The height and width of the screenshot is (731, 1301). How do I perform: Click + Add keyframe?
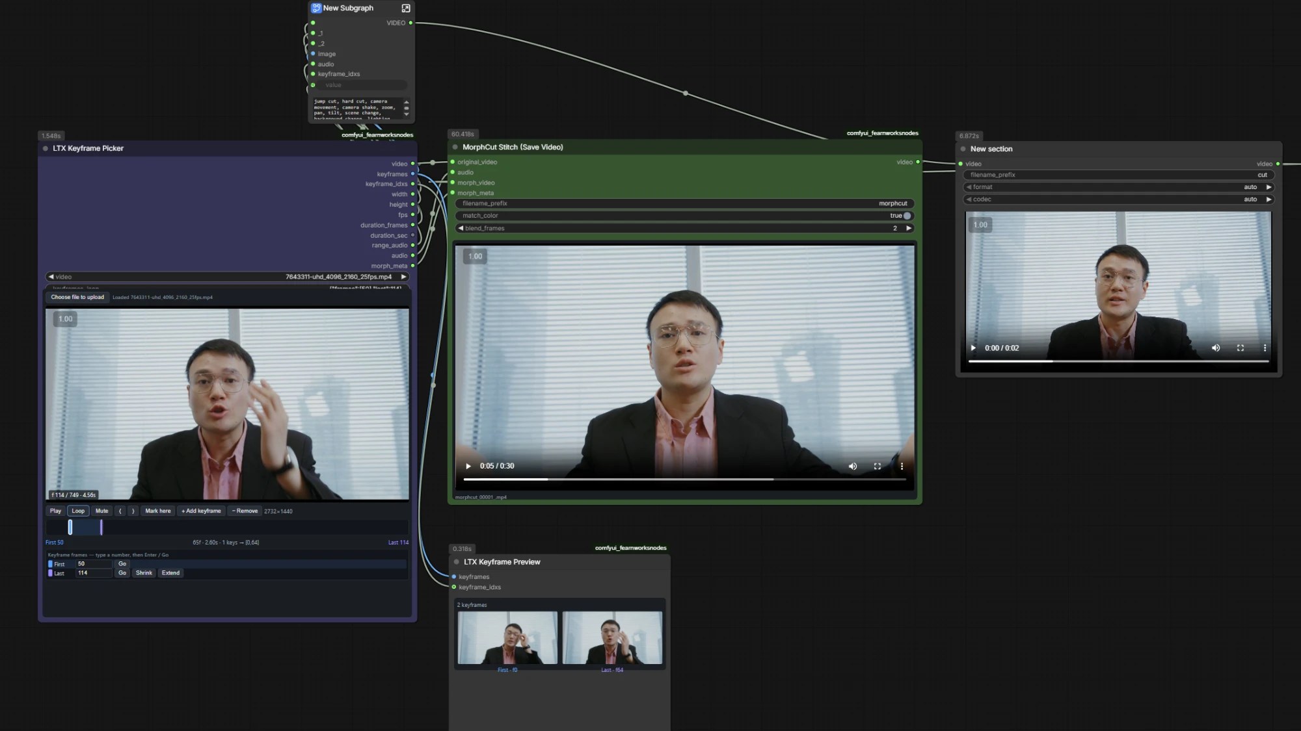click(x=201, y=511)
